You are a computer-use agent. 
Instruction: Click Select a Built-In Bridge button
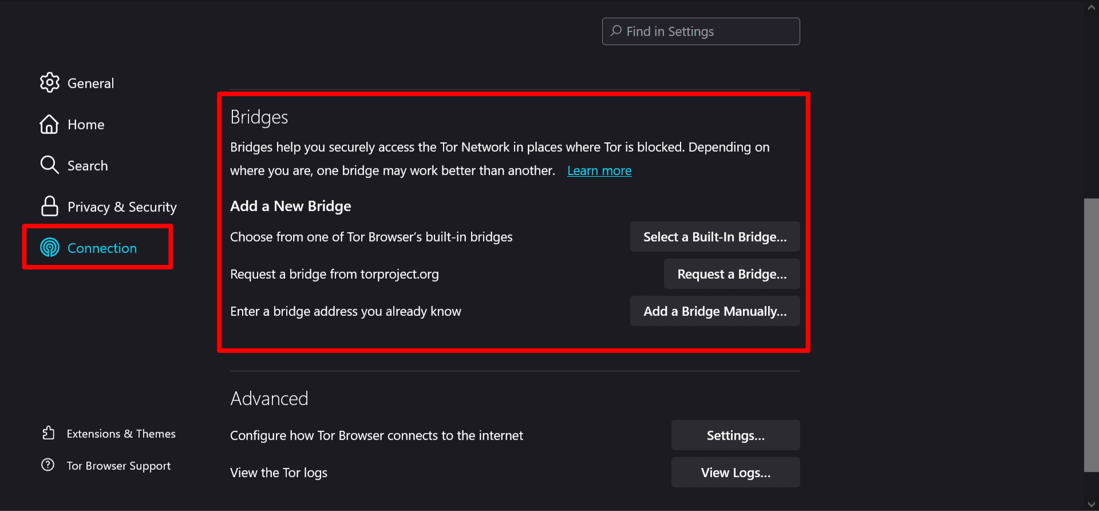(714, 236)
